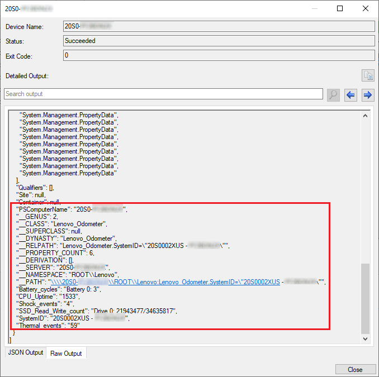Click the "__DERIVATION": [] line
Image resolution: width=379 pixels, height=377 pixels.
tap(45, 260)
